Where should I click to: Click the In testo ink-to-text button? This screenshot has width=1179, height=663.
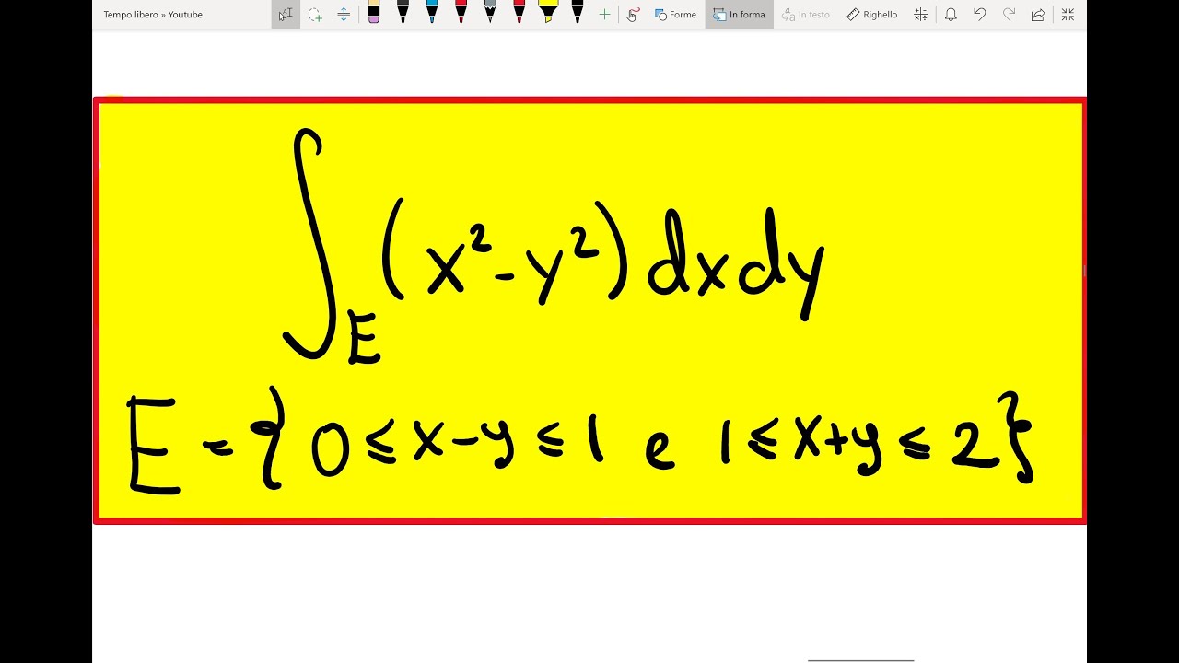[x=805, y=15]
